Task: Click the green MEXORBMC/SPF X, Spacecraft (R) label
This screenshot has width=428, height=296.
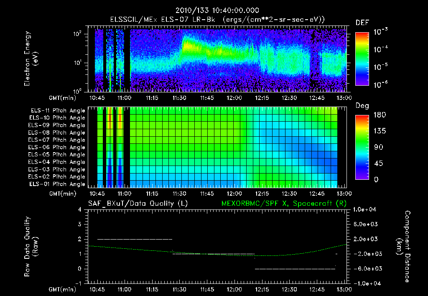Action: click(284, 204)
